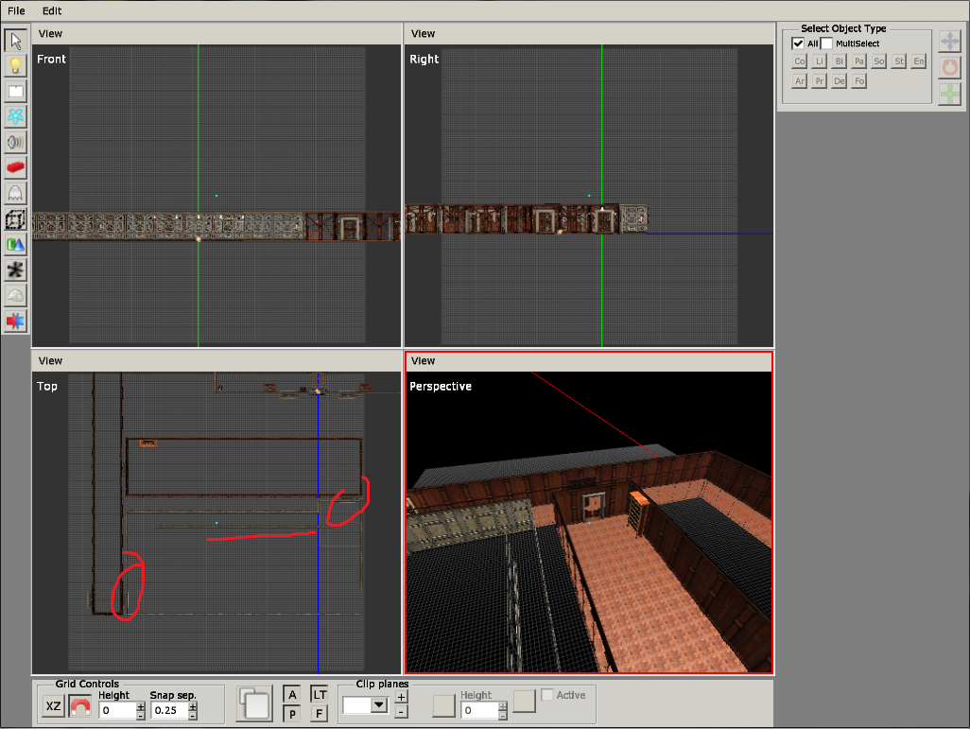Pick the red brick tool
The height and width of the screenshot is (729, 970).
pyautogui.click(x=15, y=168)
